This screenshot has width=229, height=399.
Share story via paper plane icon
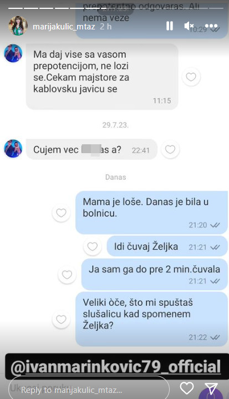click(211, 388)
